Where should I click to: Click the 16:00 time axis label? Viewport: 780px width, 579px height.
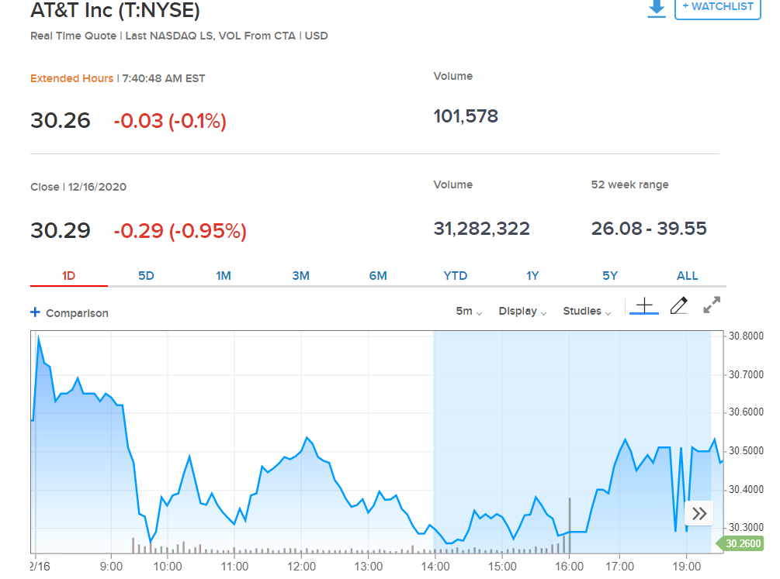pos(569,567)
